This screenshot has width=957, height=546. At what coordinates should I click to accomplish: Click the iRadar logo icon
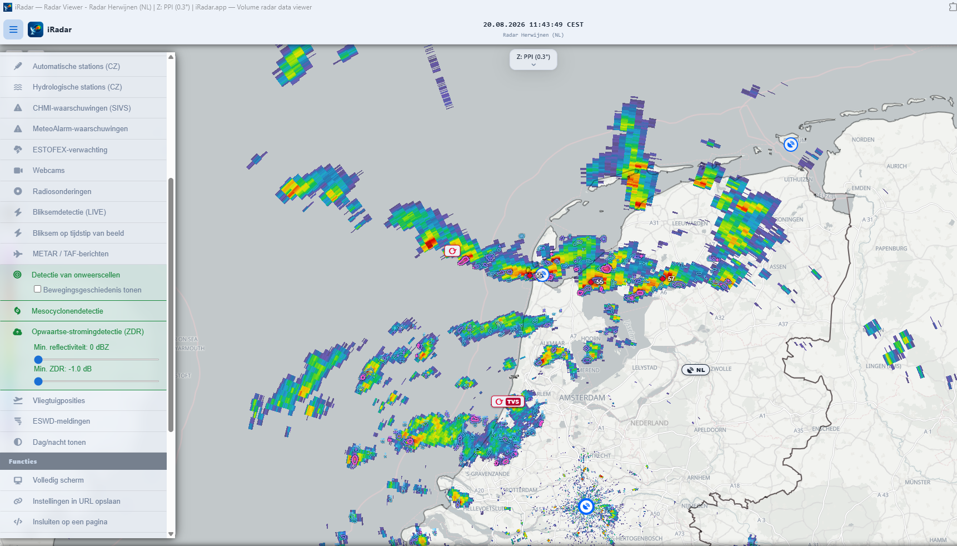(x=36, y=29)
